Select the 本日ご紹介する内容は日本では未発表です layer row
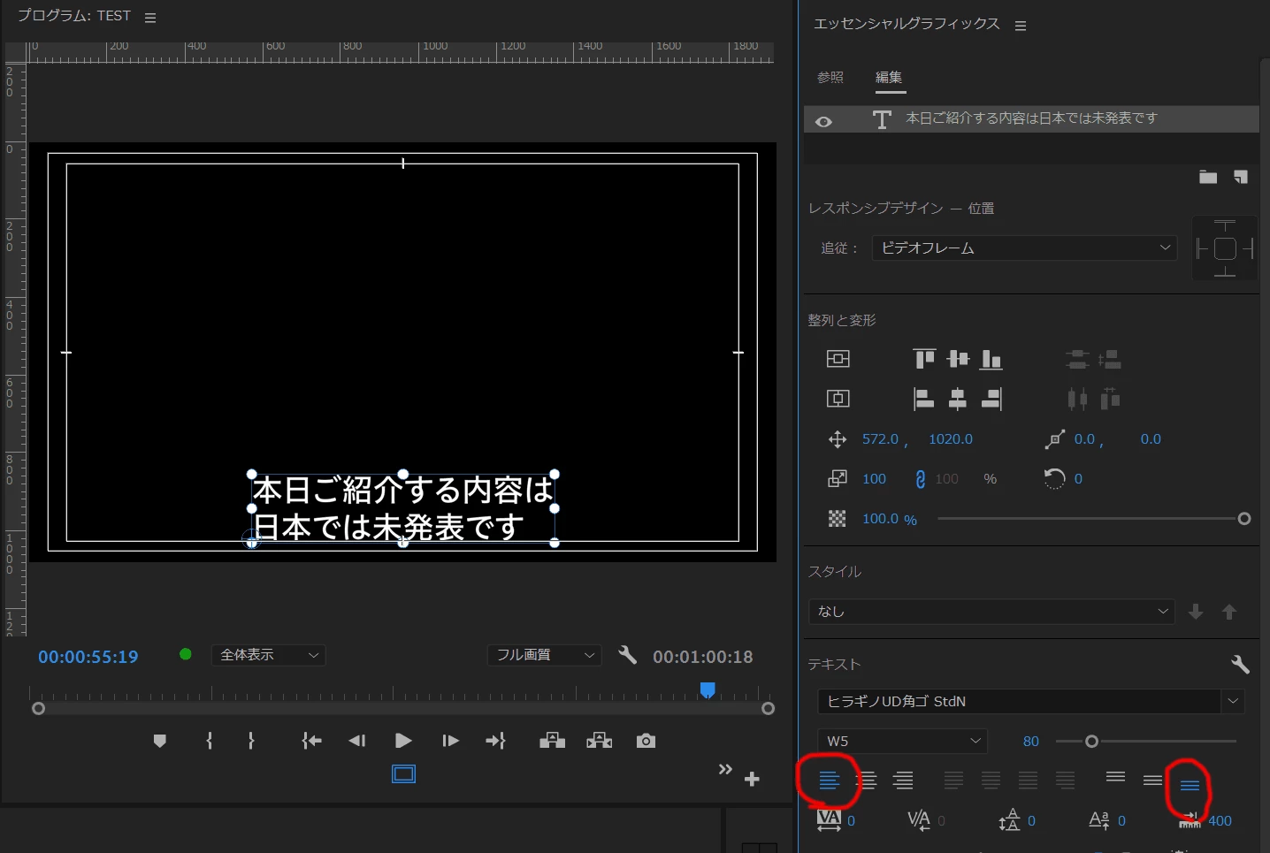1270x853 pixels. tap(1031, 119)
